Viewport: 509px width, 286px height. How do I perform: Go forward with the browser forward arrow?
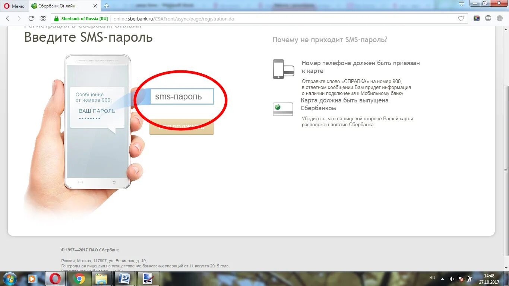pos(19,19)
